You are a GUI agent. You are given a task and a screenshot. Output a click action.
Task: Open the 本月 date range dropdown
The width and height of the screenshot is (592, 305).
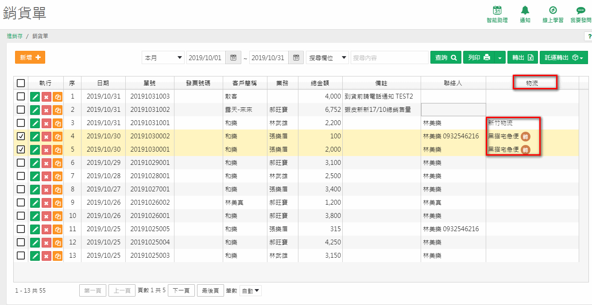coord(163,57)
